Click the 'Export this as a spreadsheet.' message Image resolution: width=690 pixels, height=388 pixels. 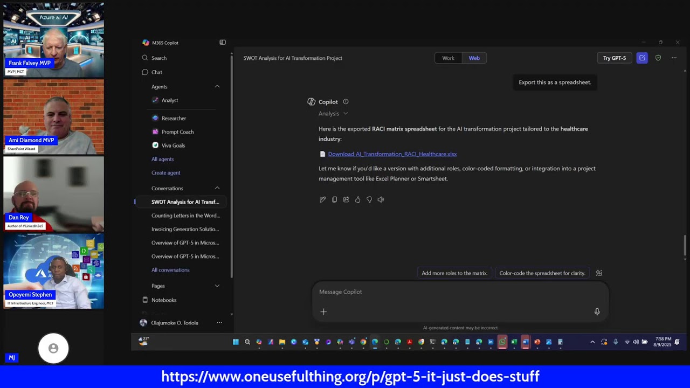[555, 82]
